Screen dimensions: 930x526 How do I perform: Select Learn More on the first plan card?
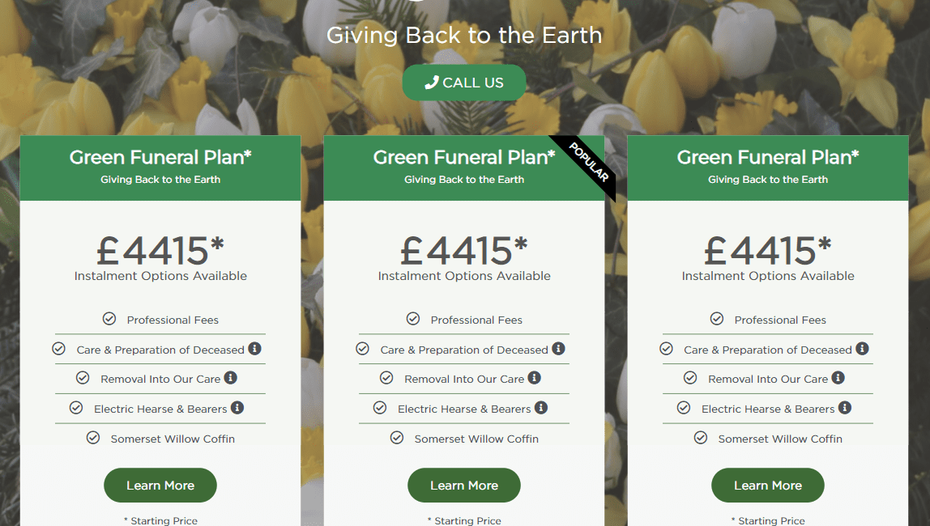coord(160,485)
